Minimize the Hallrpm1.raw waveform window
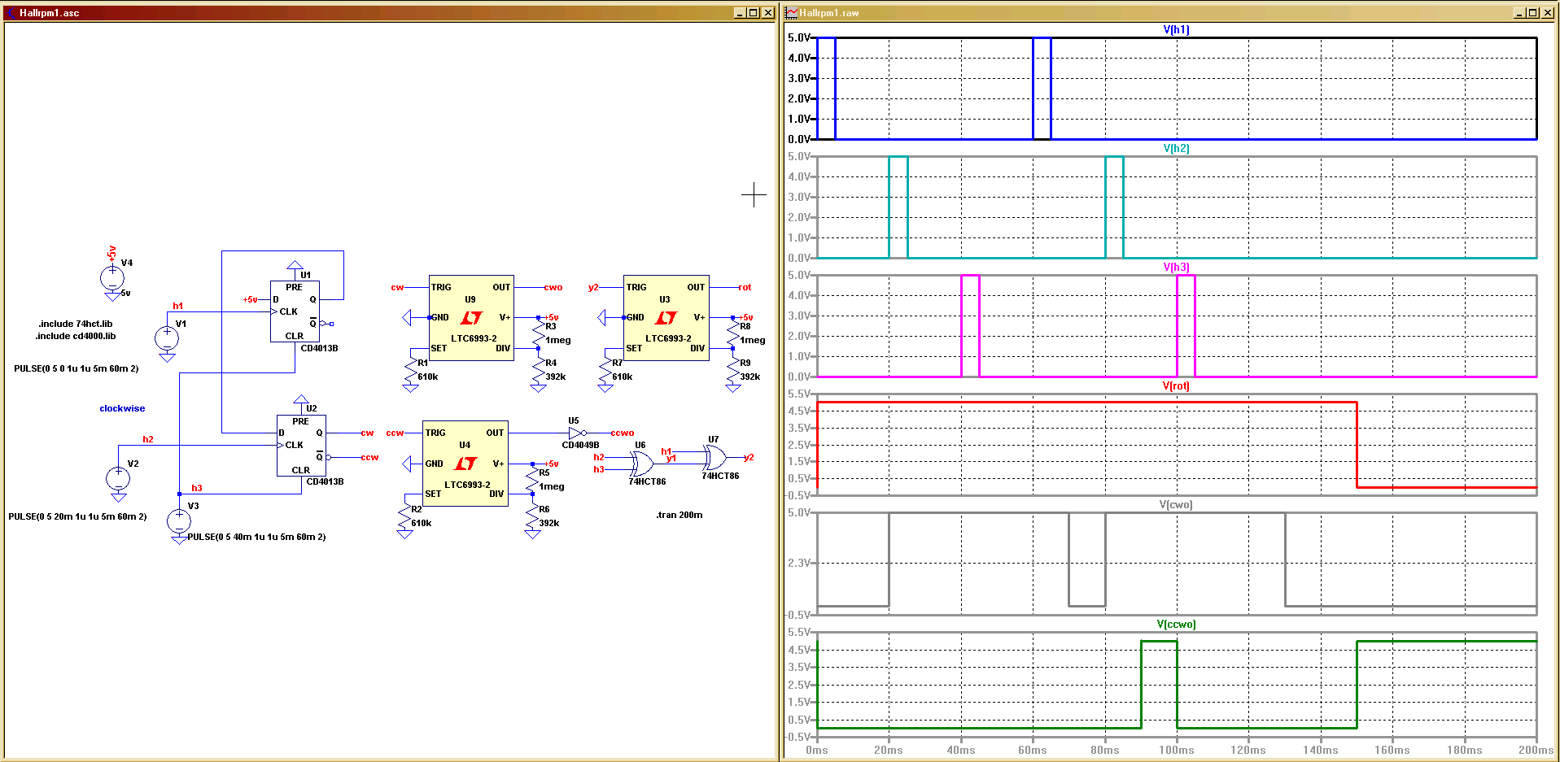 1519,13
